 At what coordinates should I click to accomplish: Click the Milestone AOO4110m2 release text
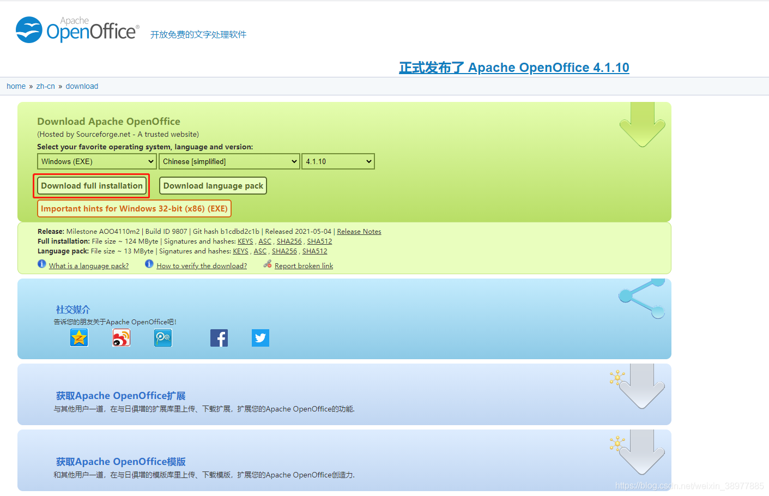(x=103, y=232)
